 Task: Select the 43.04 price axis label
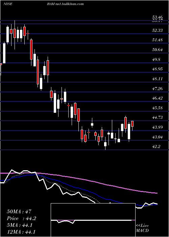coord(158,137)
